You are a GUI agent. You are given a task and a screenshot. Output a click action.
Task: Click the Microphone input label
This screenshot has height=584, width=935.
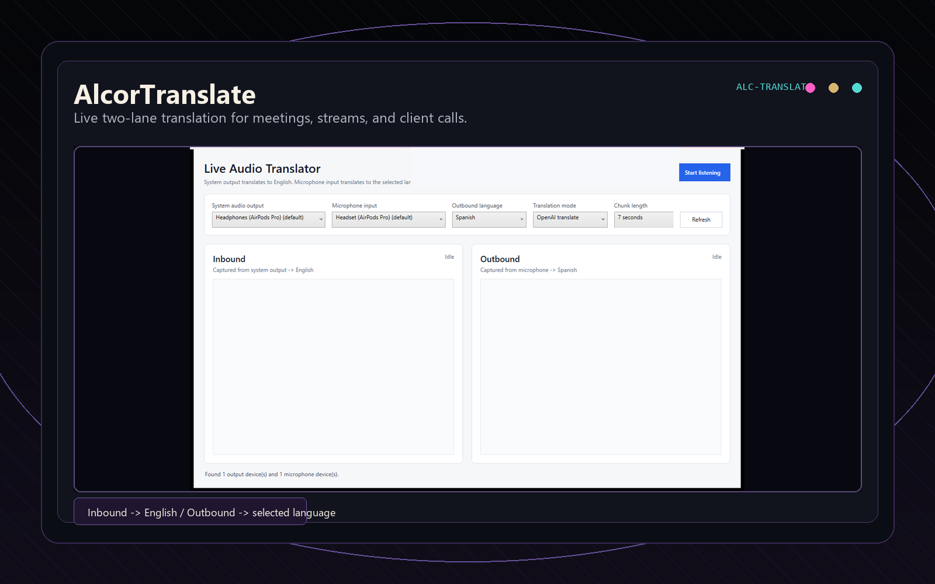coord(354,206)
